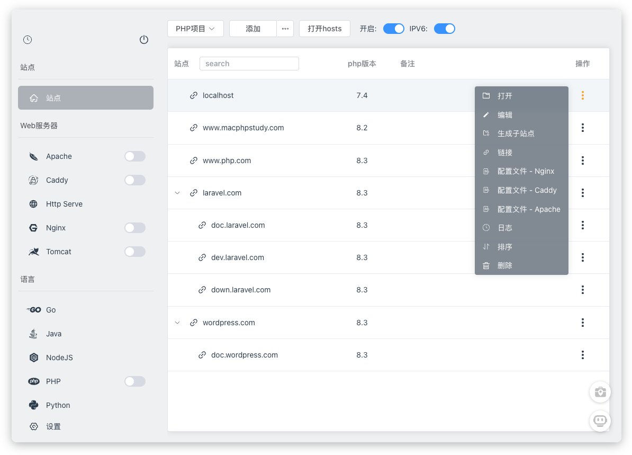The height and width of the screenshot is (455, 632).
Task: Turn off the IPV6 switch
Action: pyautogui.click(x=444, y=29)
